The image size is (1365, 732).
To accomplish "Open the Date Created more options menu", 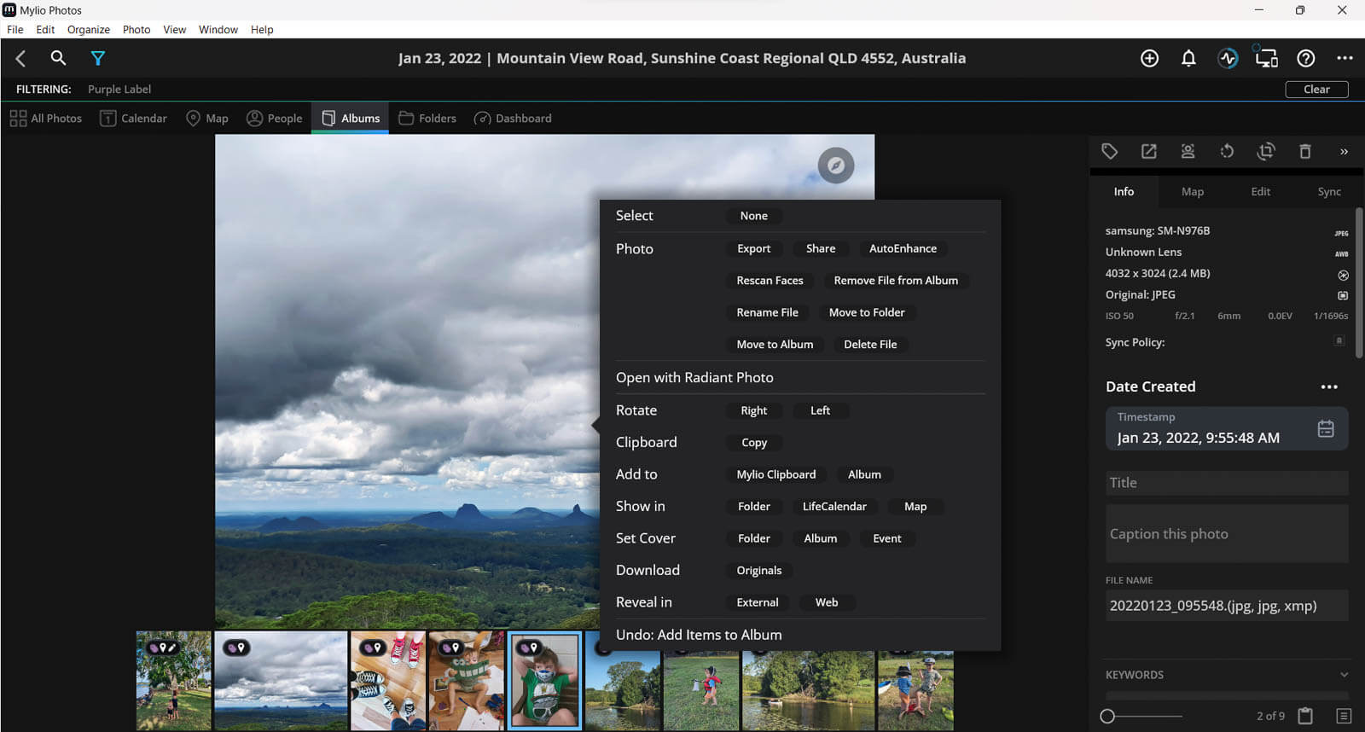I will point(1329,386).
